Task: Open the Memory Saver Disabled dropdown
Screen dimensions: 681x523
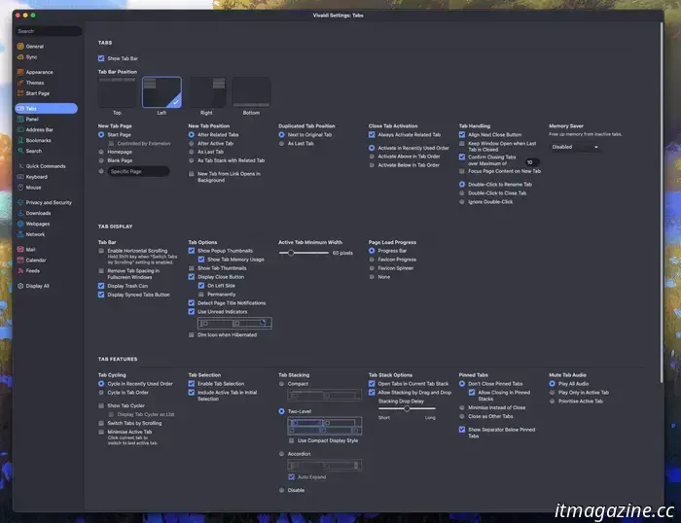Action: pos(575,147)
